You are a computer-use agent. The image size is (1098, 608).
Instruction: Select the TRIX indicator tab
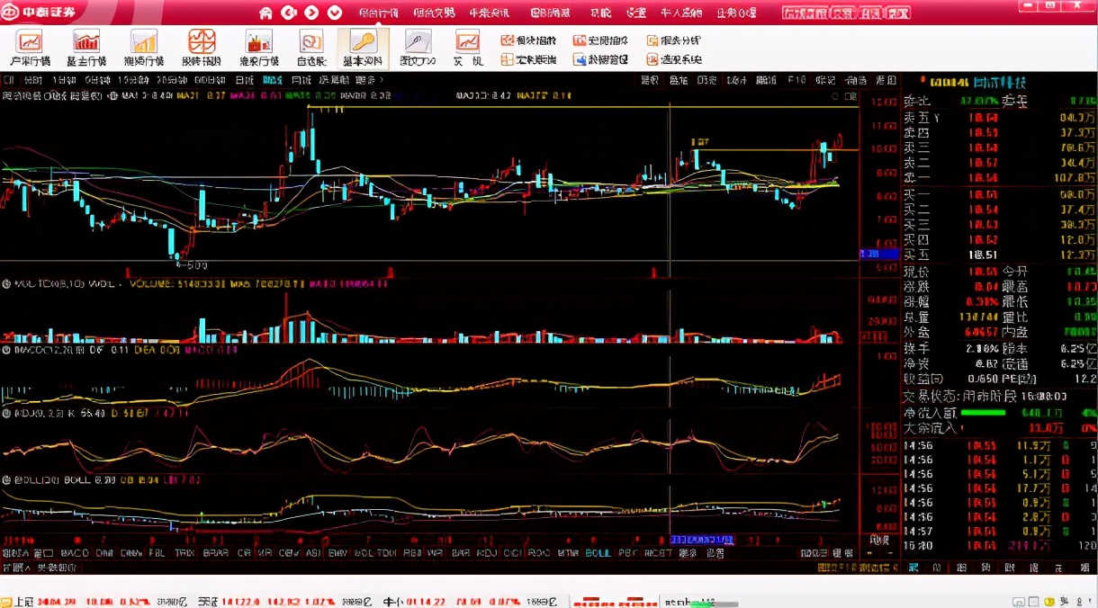184,553
